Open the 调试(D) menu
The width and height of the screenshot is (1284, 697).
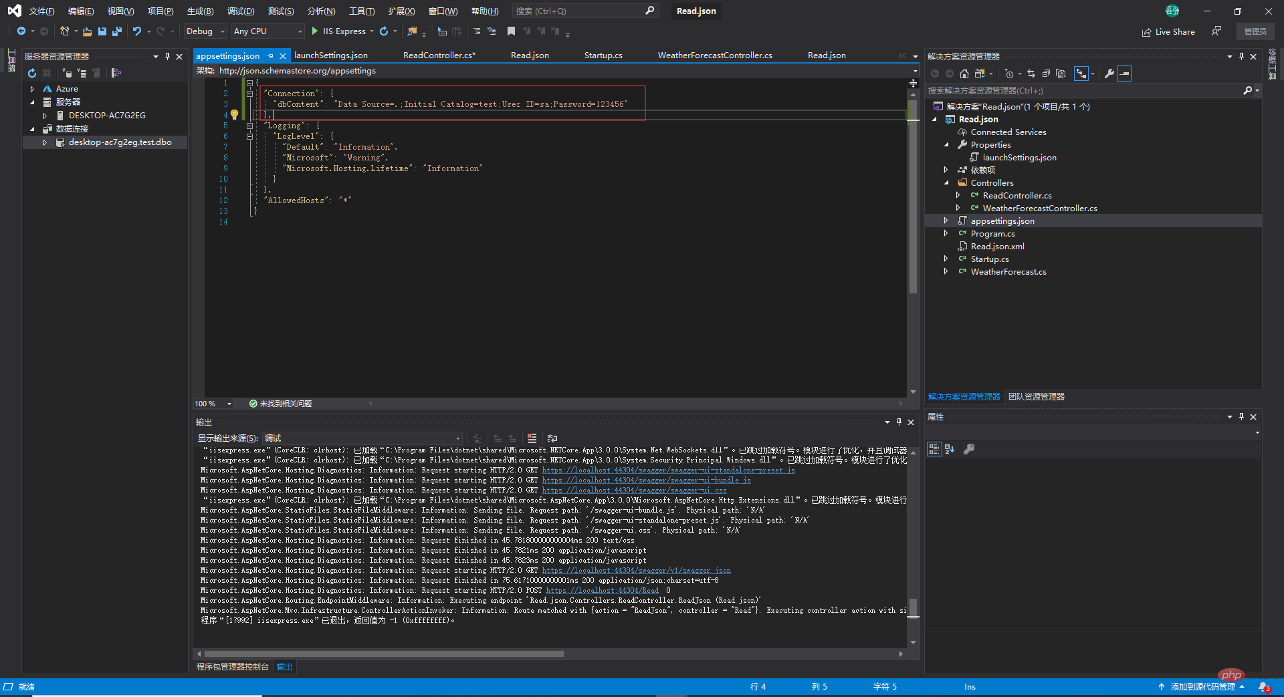tap(240, 11)
